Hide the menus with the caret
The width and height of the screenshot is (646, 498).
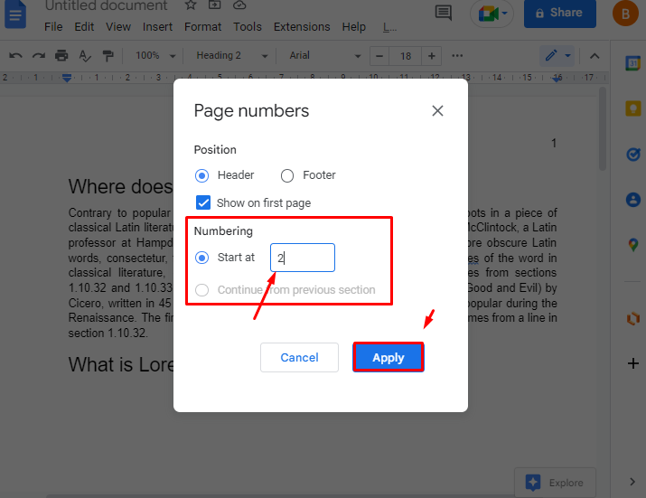(595, 56)
